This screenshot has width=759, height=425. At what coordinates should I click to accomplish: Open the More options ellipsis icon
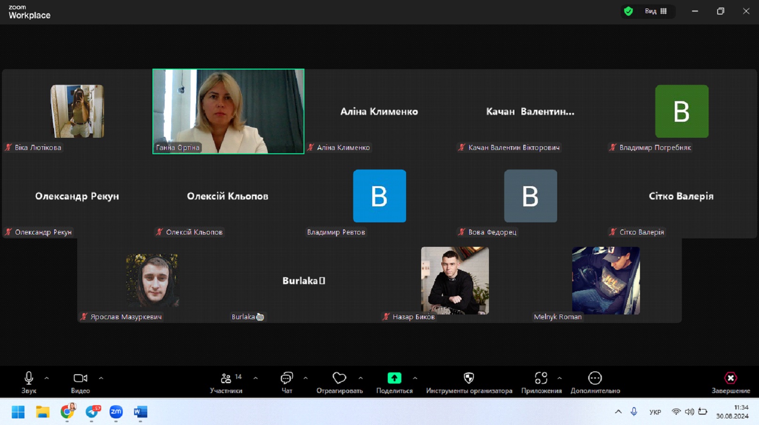coord(595,378)
